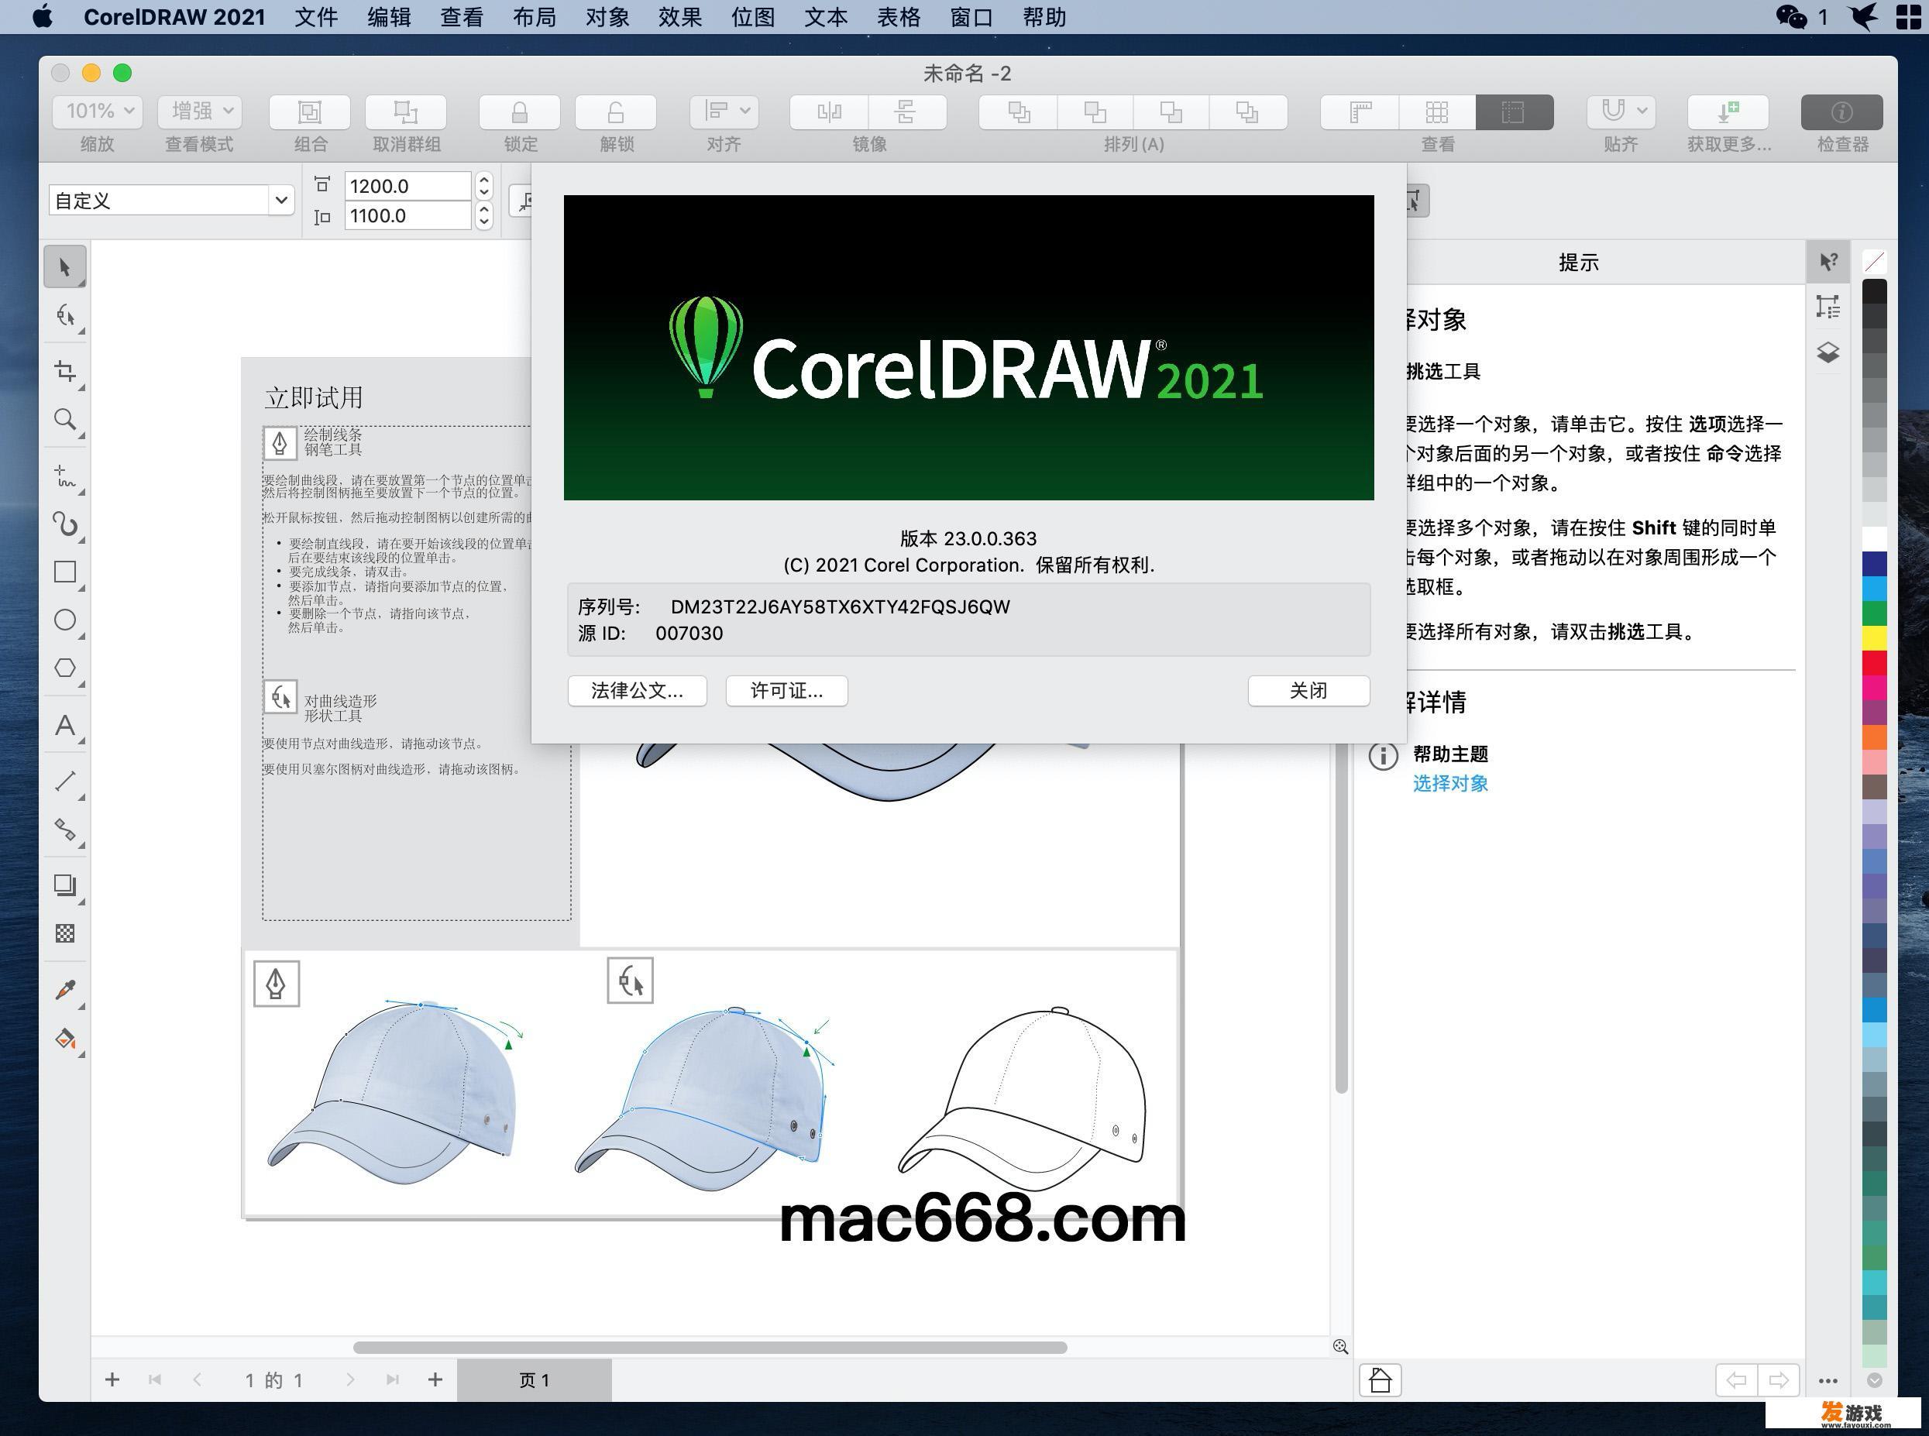
Task: Mirror vertically using the toolbar icon
Action: click(906, 112)
